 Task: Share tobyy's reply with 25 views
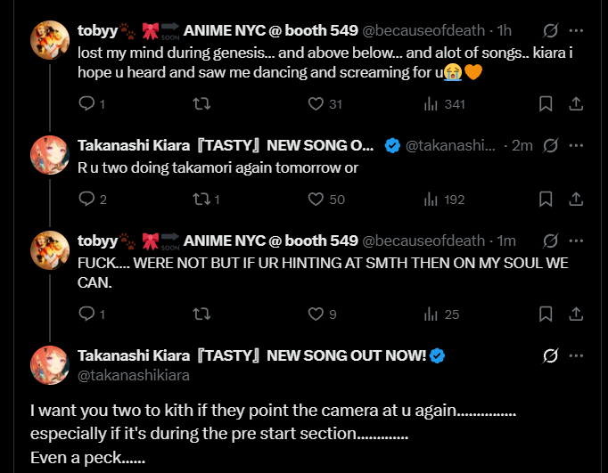pyautogui.click(x=576, y=314)
